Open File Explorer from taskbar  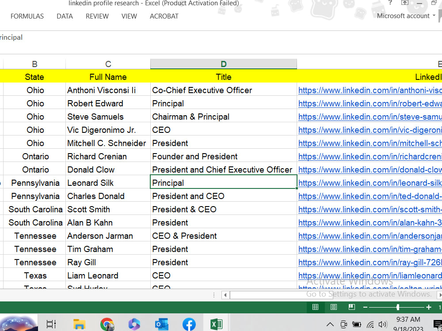(x=79, y=324)
